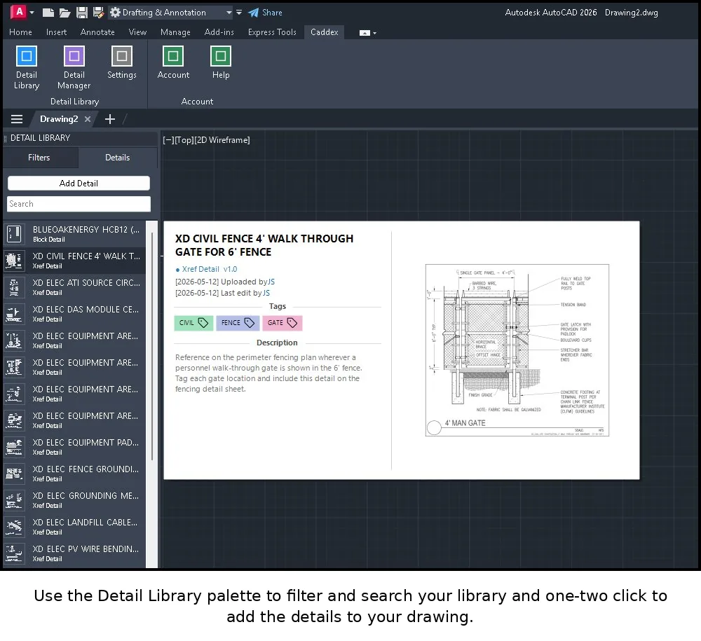Image resolution: width=701 pixels, height=641 pixels.
Task: Open the Insert ribbon tab
Action: pyautogui.click(x=56, y=32)
